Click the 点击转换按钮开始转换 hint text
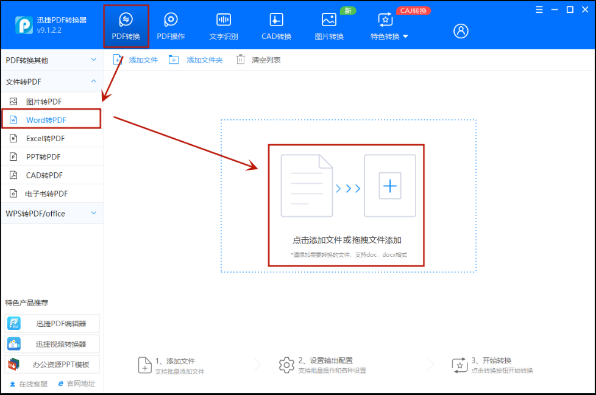Screen dimensions: 596x395 pos(502,370)
